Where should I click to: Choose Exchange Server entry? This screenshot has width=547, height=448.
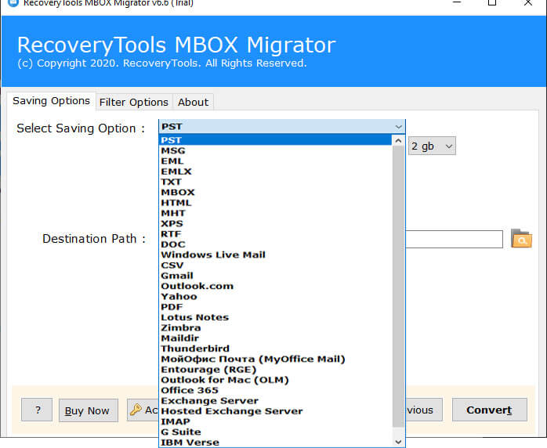276,401
